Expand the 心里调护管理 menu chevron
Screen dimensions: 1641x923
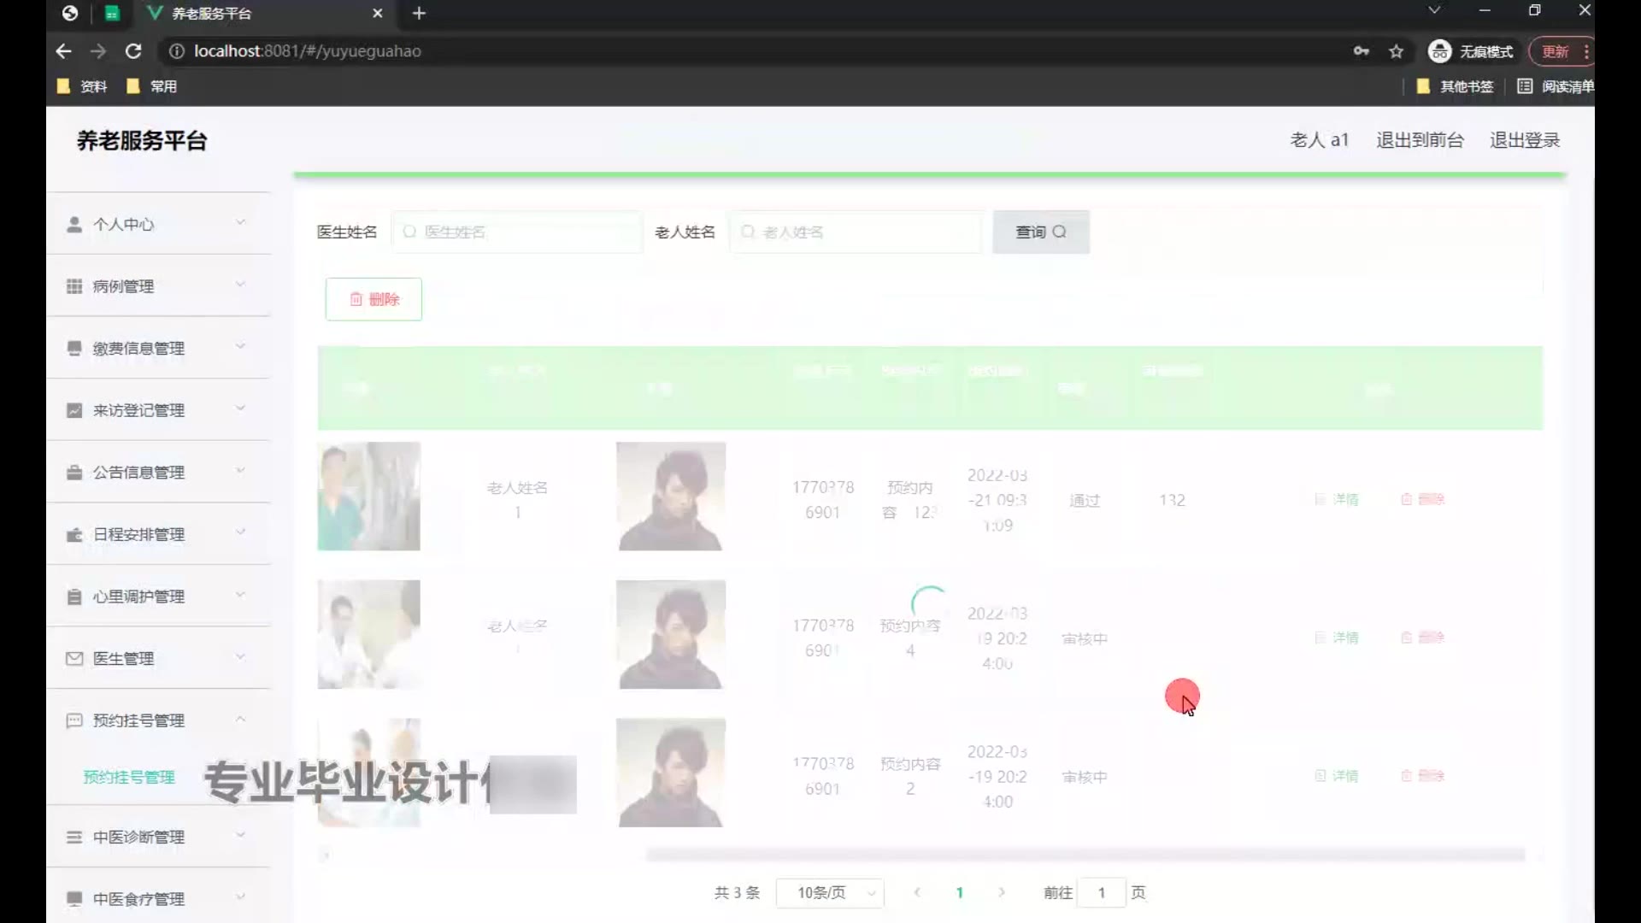tap(240, 595)
